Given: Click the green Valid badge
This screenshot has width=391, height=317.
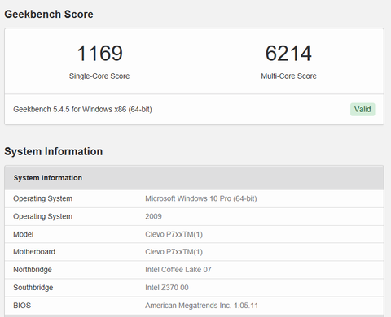Looking at the screenshot, I should pos(362,110).
